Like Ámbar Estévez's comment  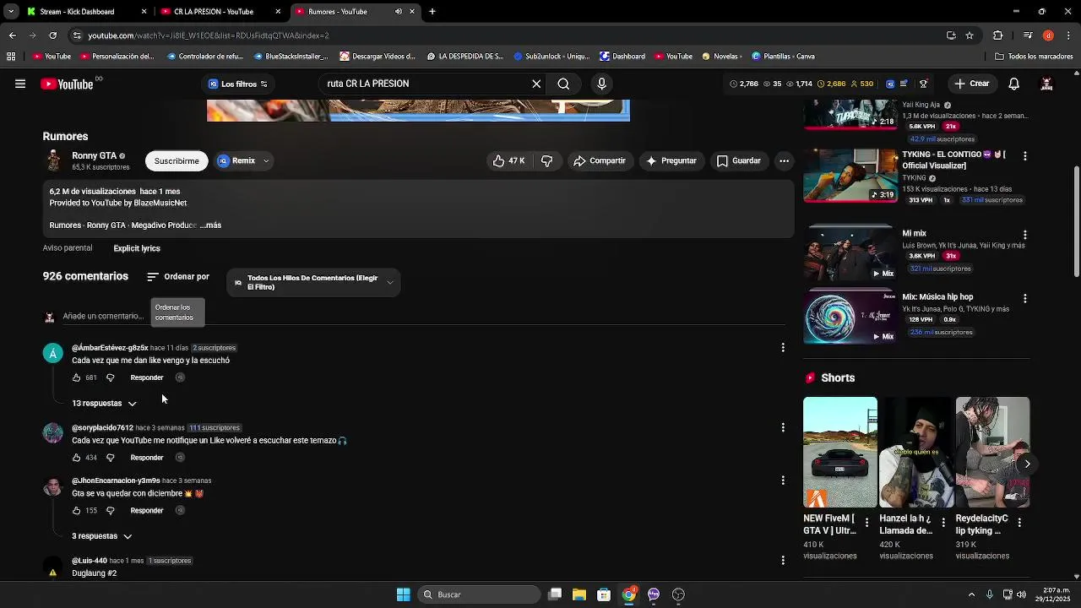(x=76, y=377)
